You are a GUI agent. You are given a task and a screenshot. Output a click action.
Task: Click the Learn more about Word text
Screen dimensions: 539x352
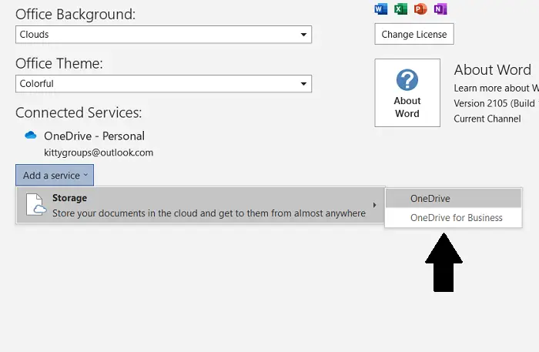point(496,89)
